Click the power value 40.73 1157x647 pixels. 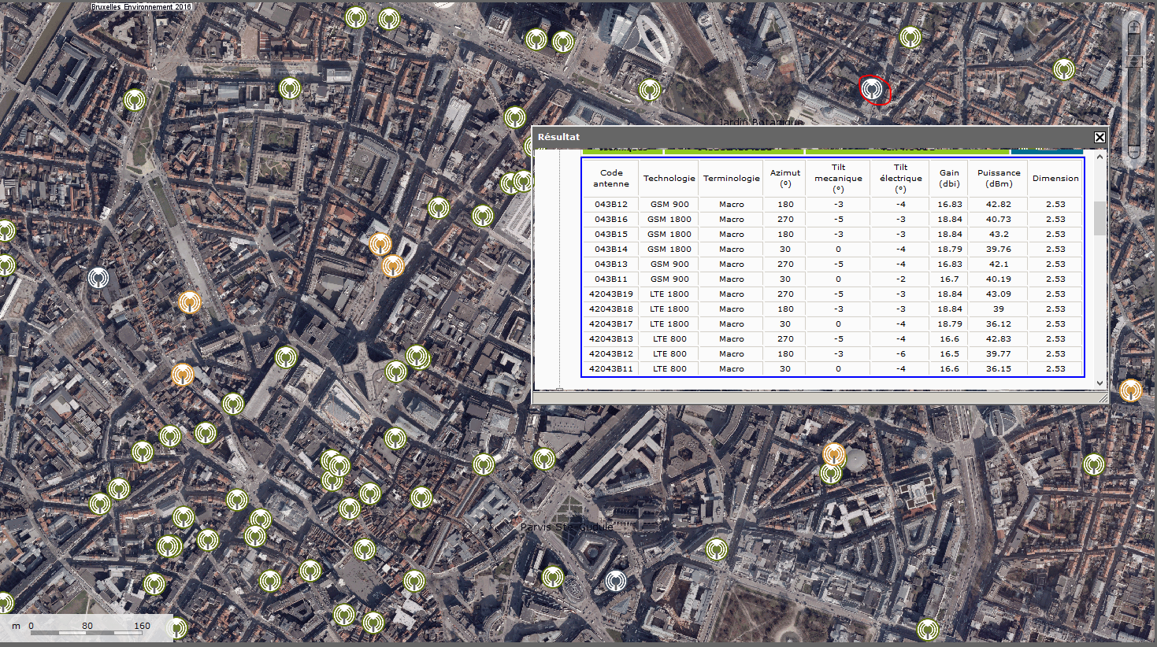click(x=999, y=220)
